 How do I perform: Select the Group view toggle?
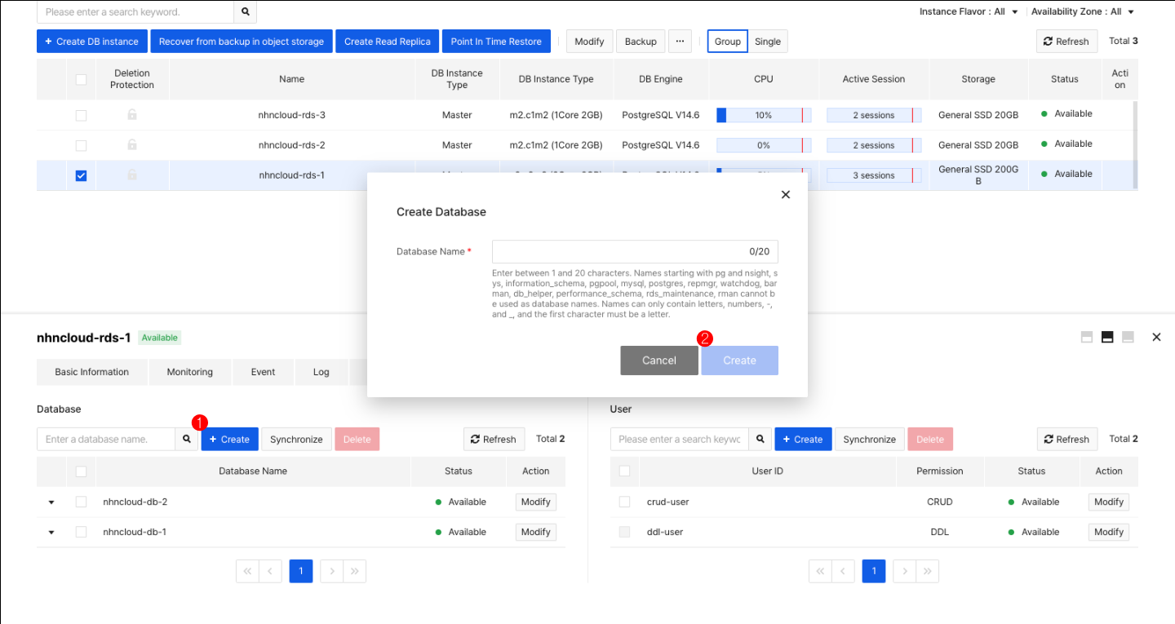coord(728,42)
